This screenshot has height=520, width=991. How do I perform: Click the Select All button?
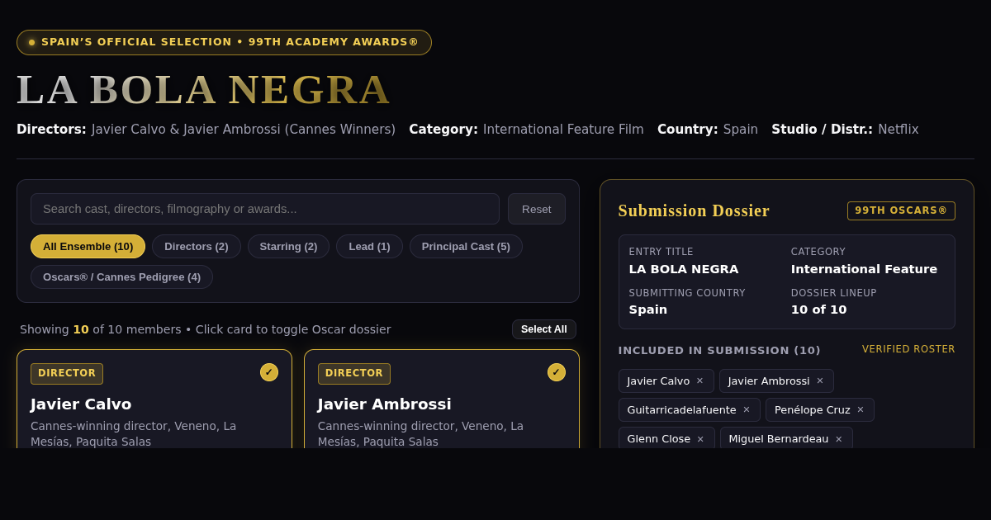coord(544,329)
